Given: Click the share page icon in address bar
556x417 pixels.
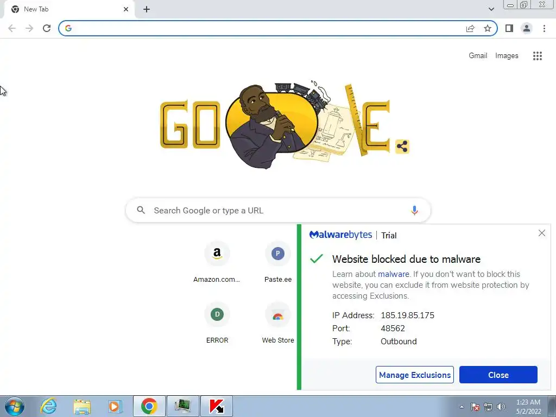Looking at the screenshot, I should (470, 28).
